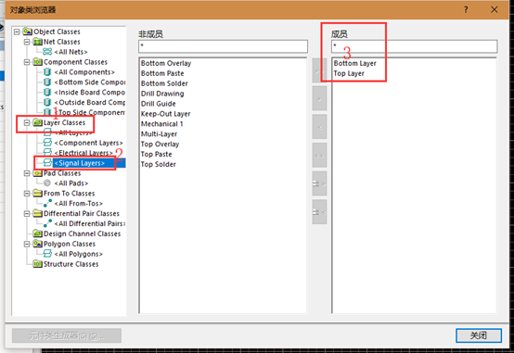
Task: Collapse the From To Classes node
Action: 27,194
